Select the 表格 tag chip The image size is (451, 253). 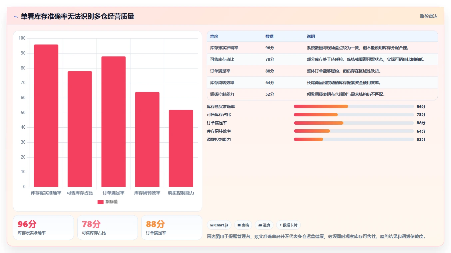(243, 225)
